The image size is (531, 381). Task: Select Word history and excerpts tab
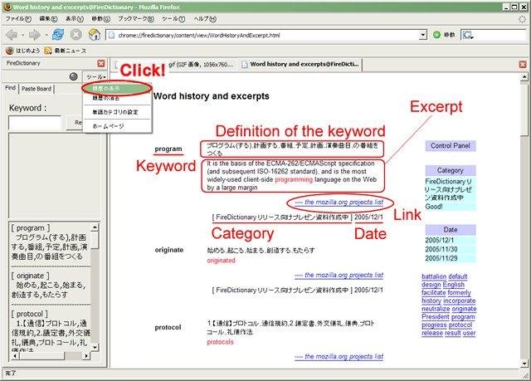tap(300, 65)
